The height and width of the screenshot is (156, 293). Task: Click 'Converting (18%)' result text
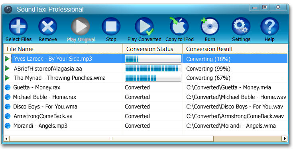coord(208,59)
